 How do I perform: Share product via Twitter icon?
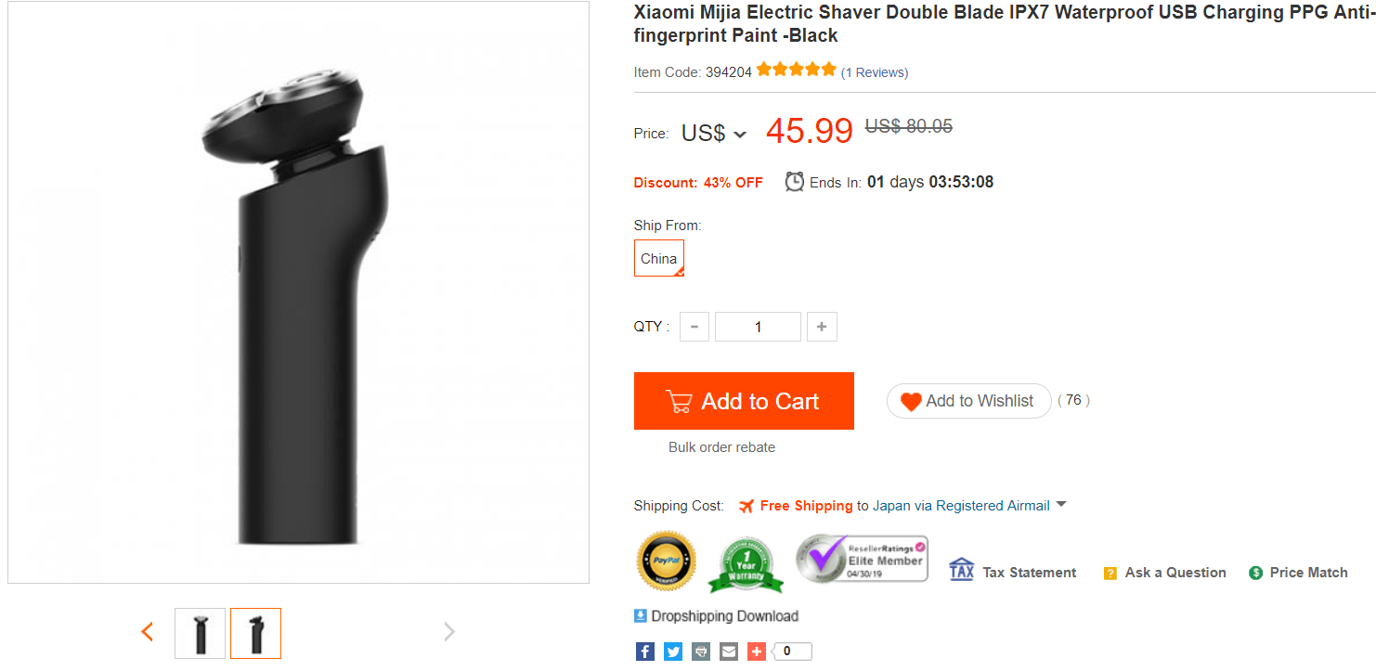tap(673, 652)
